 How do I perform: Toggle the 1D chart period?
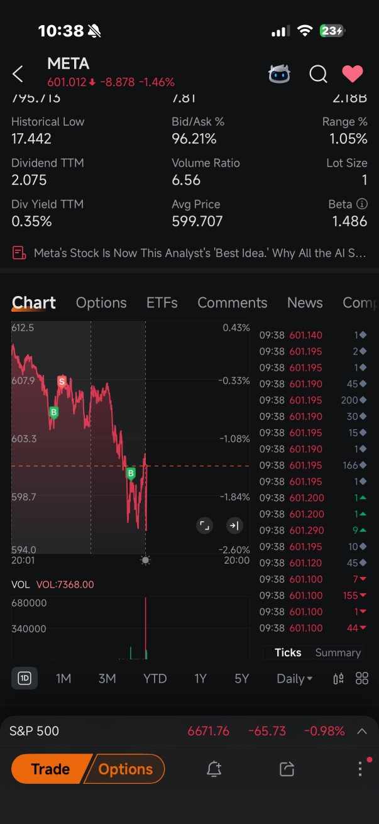pyautogui.click(x=25, y=678)
